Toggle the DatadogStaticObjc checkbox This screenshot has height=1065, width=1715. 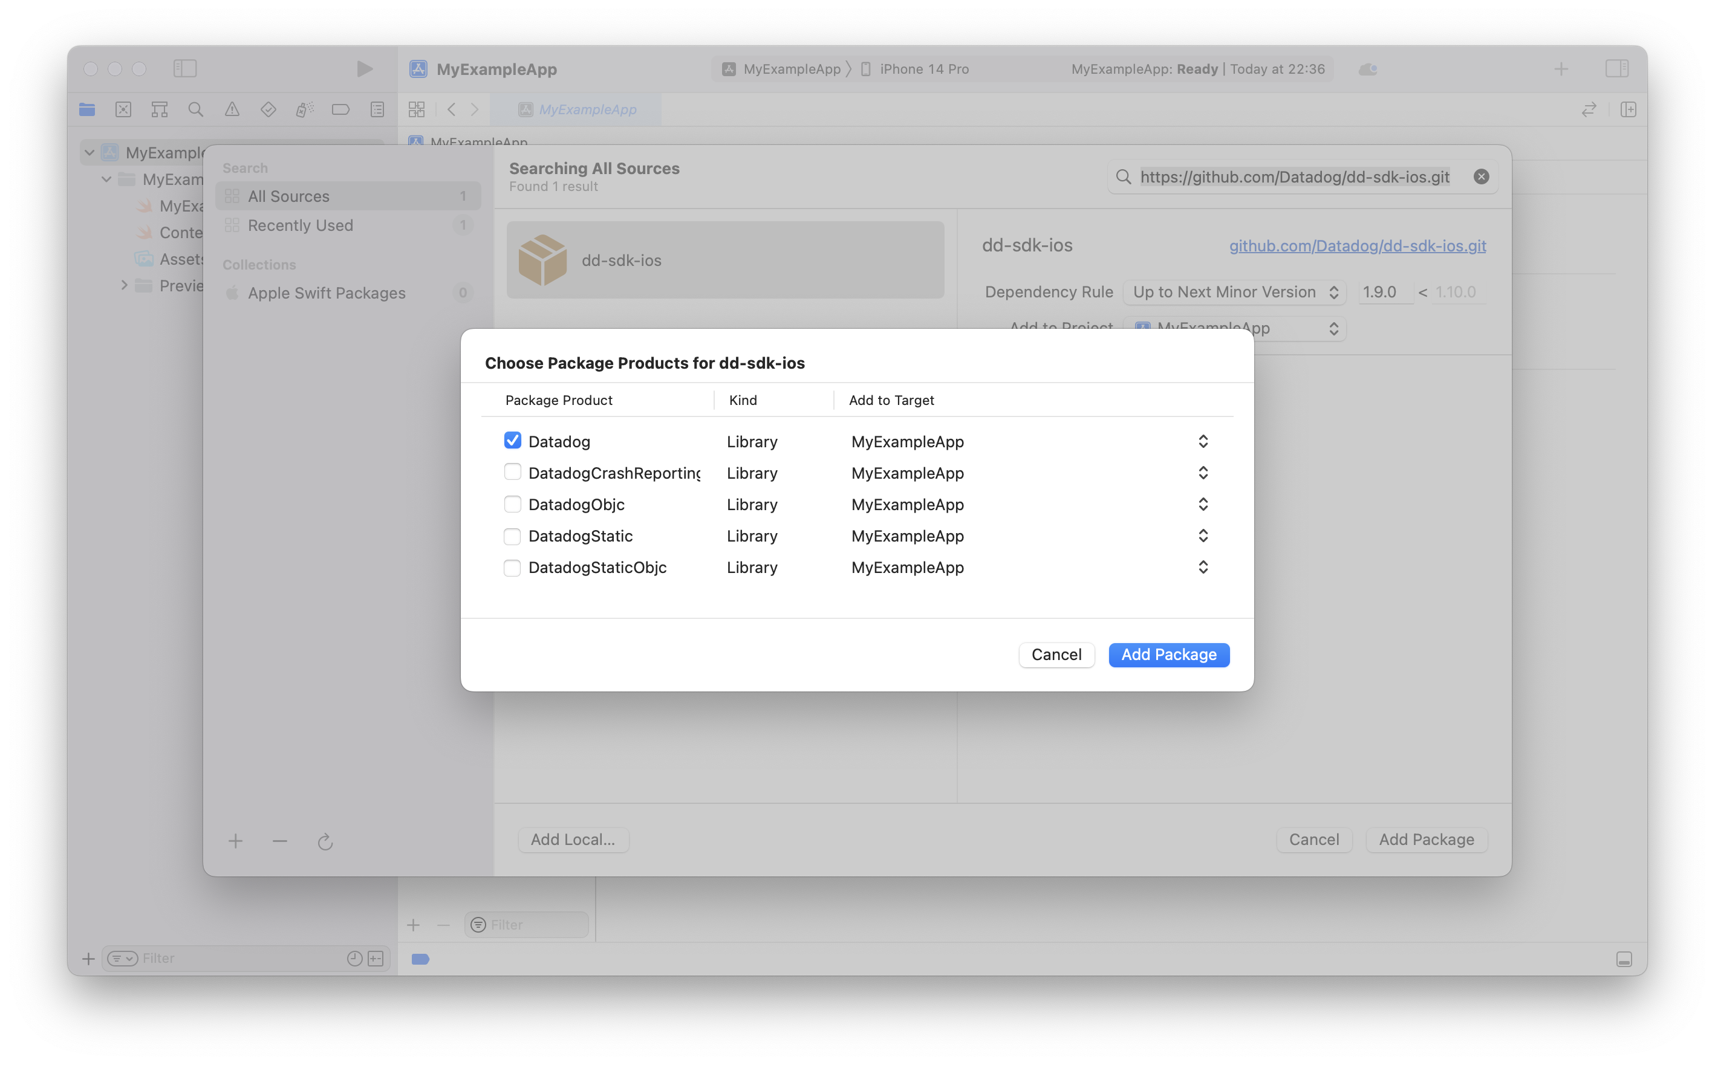(512, 568)
